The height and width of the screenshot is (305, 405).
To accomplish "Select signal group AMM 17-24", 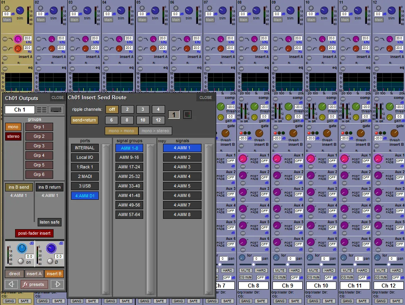I will tap(129, 167).
